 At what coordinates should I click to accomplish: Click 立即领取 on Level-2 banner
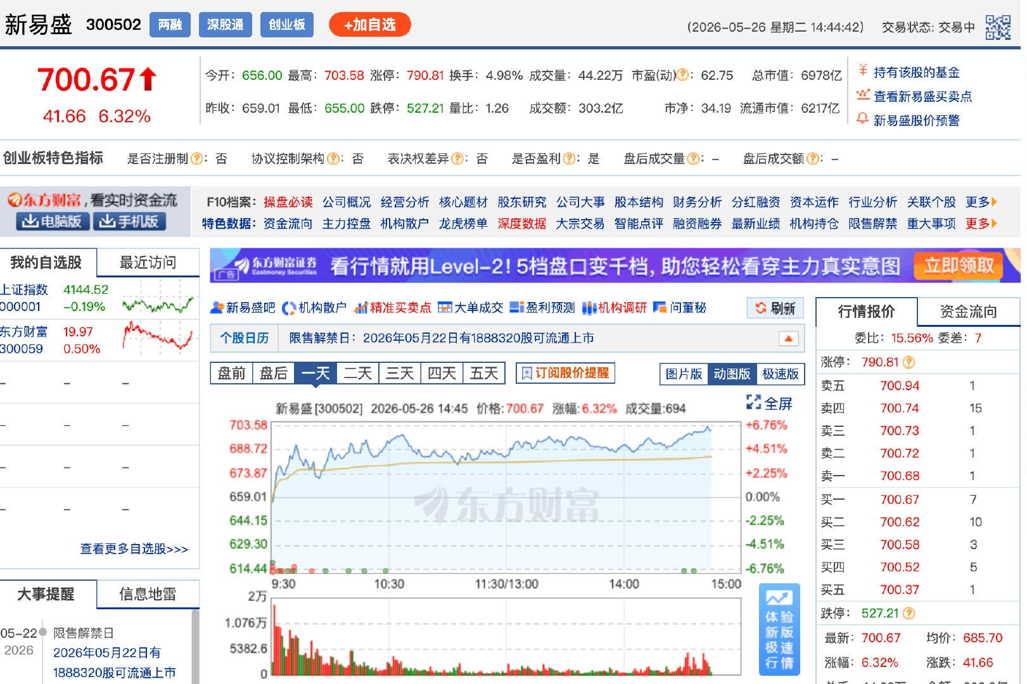click(959, 265)
